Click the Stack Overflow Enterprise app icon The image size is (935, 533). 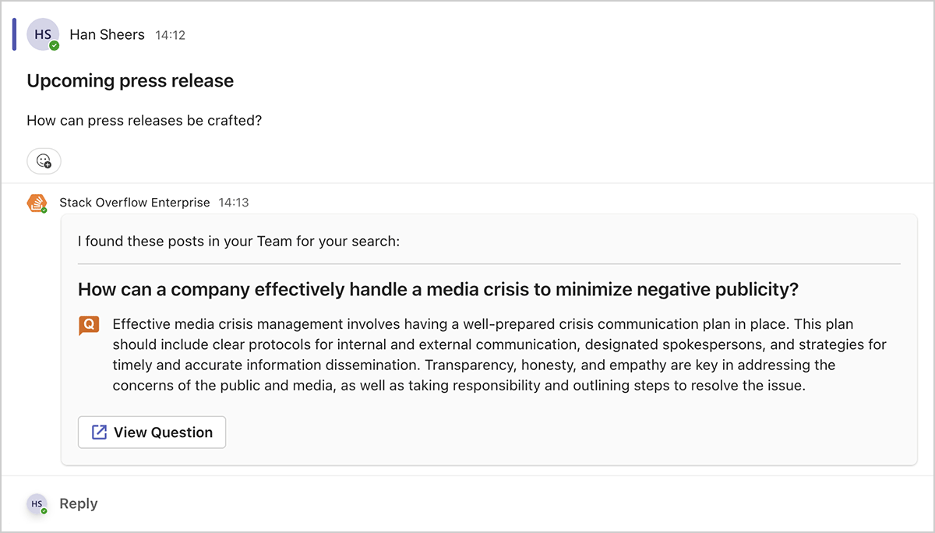[x=37, y=203]
